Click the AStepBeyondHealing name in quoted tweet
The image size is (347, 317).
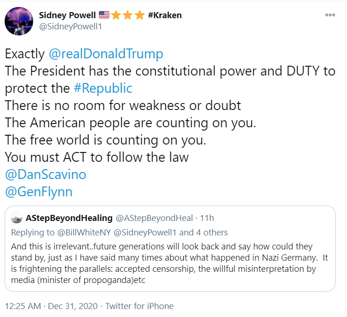click(69, 218)
